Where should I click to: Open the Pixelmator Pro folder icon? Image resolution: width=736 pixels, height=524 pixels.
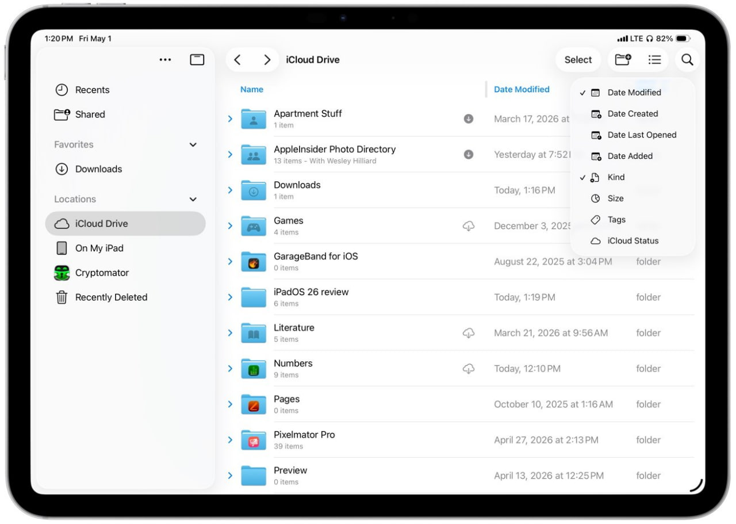click(x=254, y=439)
